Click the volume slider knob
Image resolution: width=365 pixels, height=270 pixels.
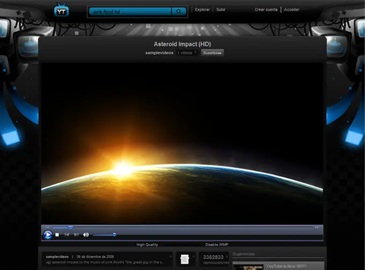[114, 235]
